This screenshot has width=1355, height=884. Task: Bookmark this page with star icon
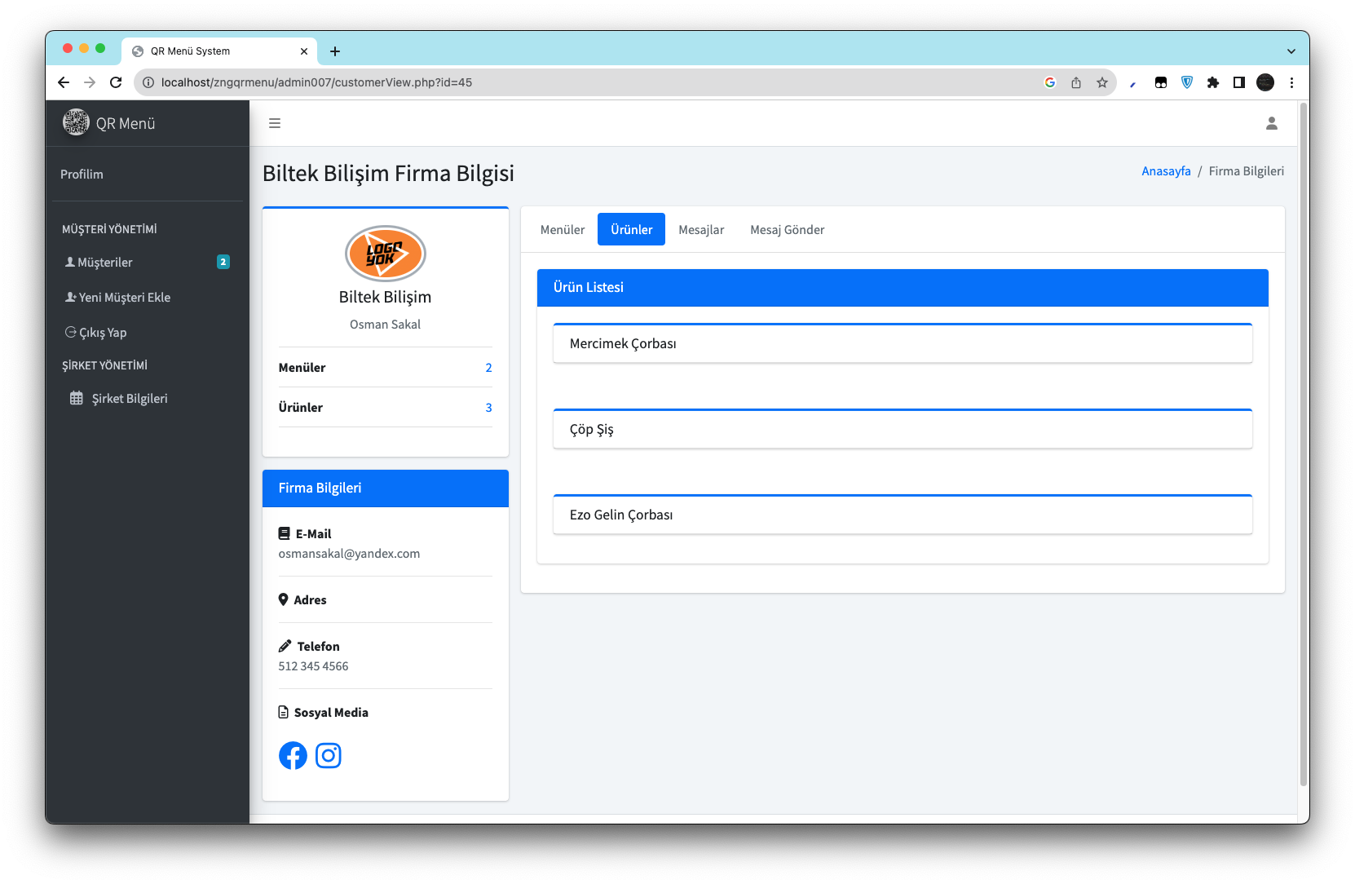click(1102, 82)
